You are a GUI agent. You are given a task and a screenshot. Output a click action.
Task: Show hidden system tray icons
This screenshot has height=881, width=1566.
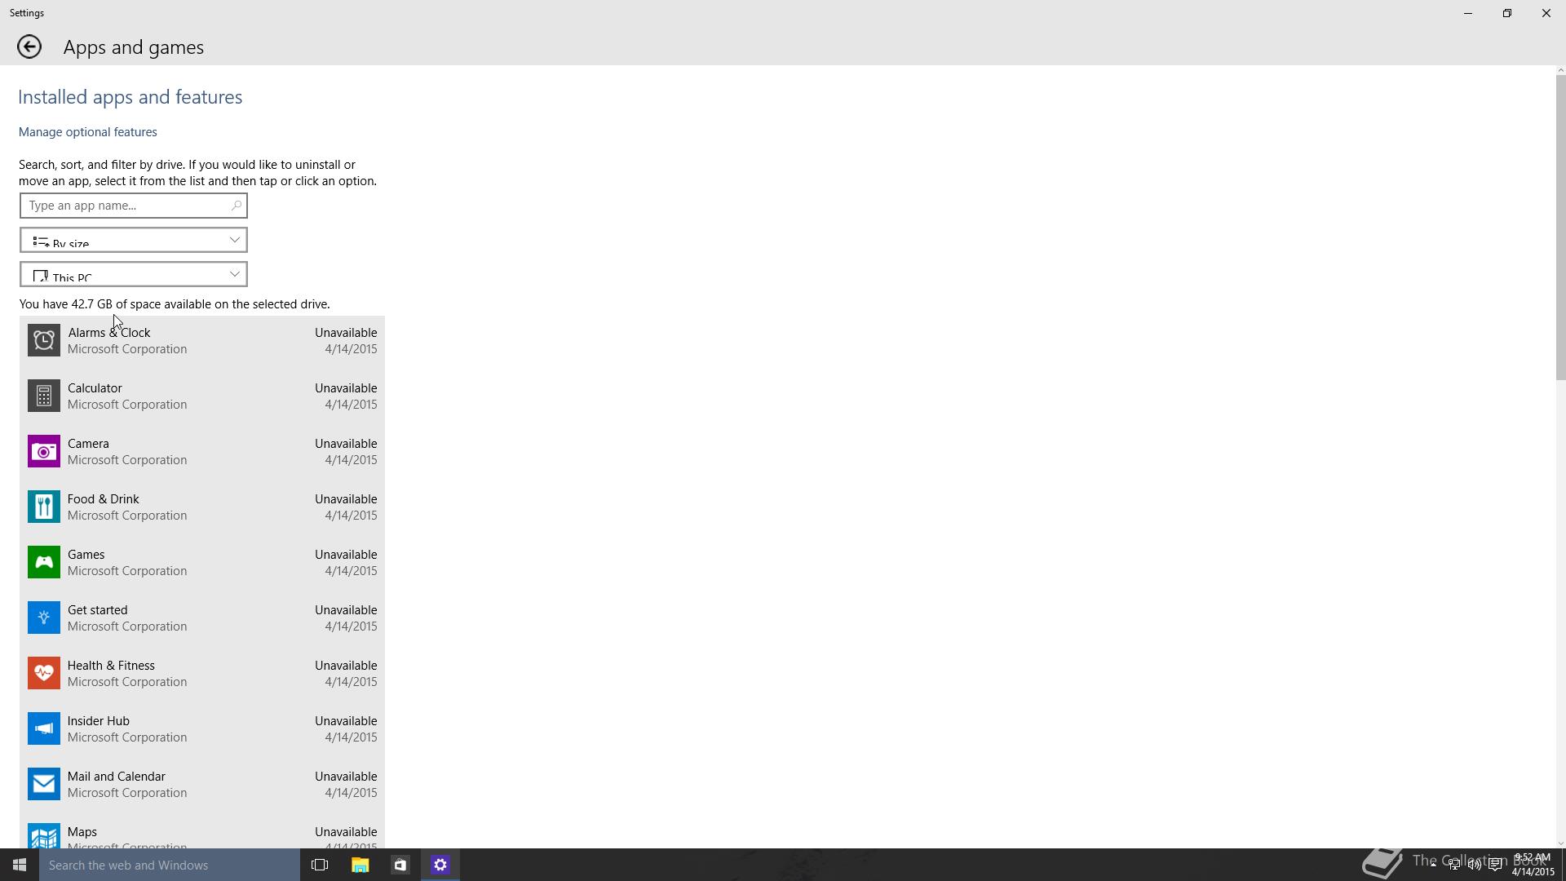click(x=1433, y=865)
